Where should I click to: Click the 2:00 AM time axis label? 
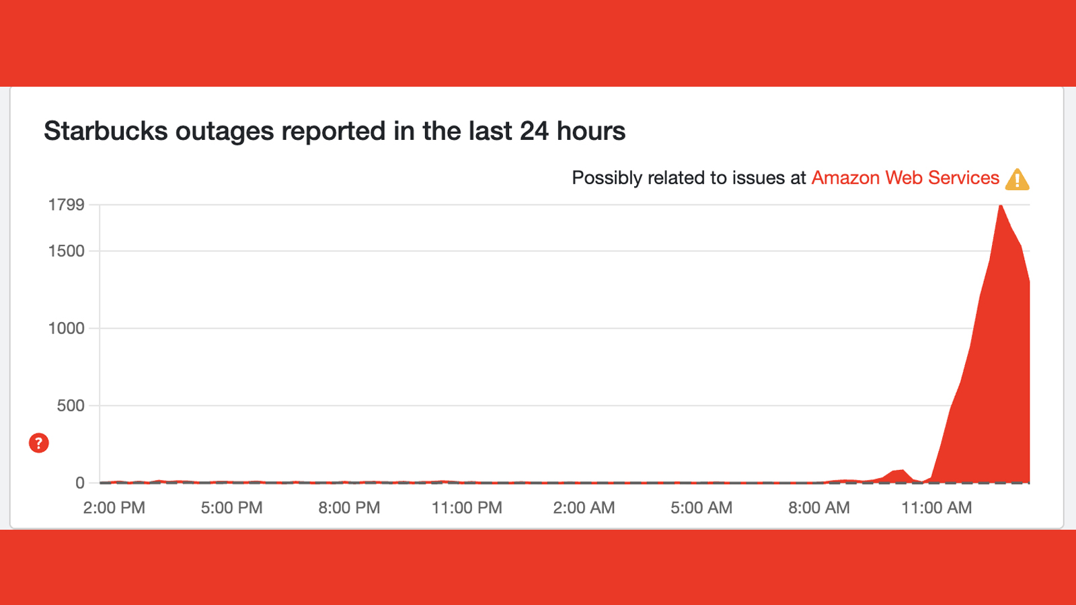584,508
